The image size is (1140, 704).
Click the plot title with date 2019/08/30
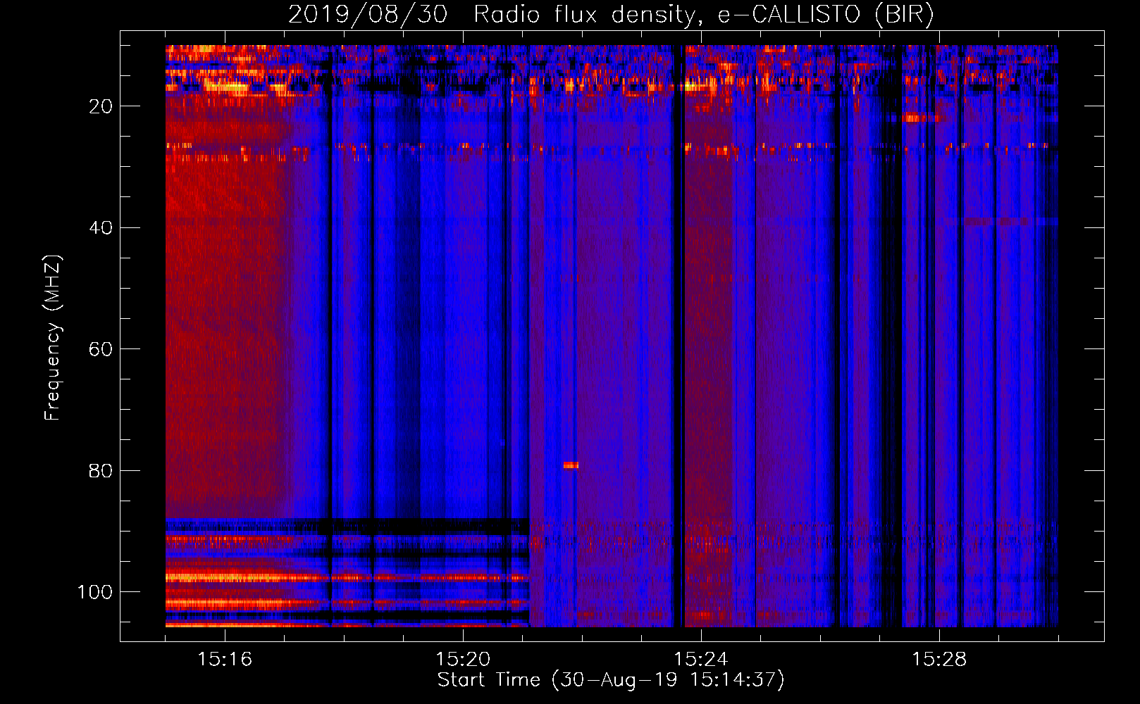point(611,15)
